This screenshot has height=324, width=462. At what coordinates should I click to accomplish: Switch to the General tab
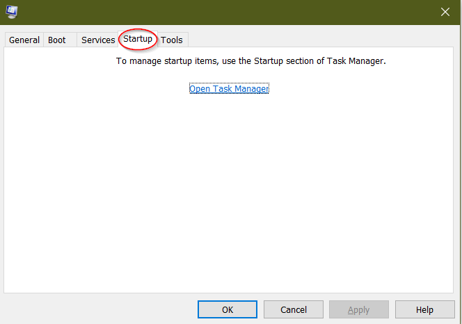click(24, 40)
